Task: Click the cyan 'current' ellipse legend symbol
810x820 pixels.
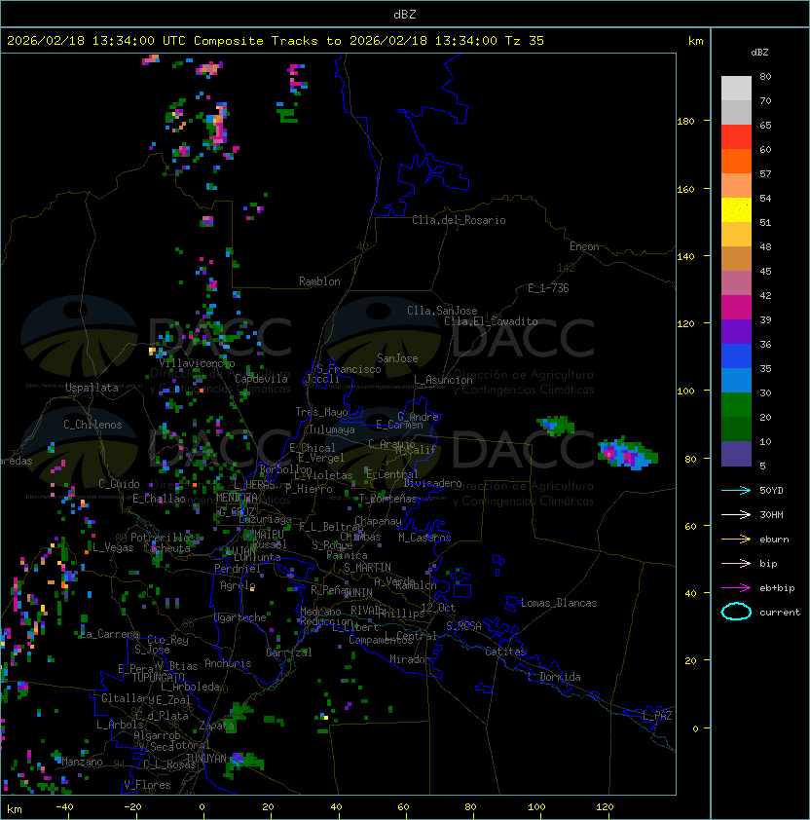Action: point(736,612)
